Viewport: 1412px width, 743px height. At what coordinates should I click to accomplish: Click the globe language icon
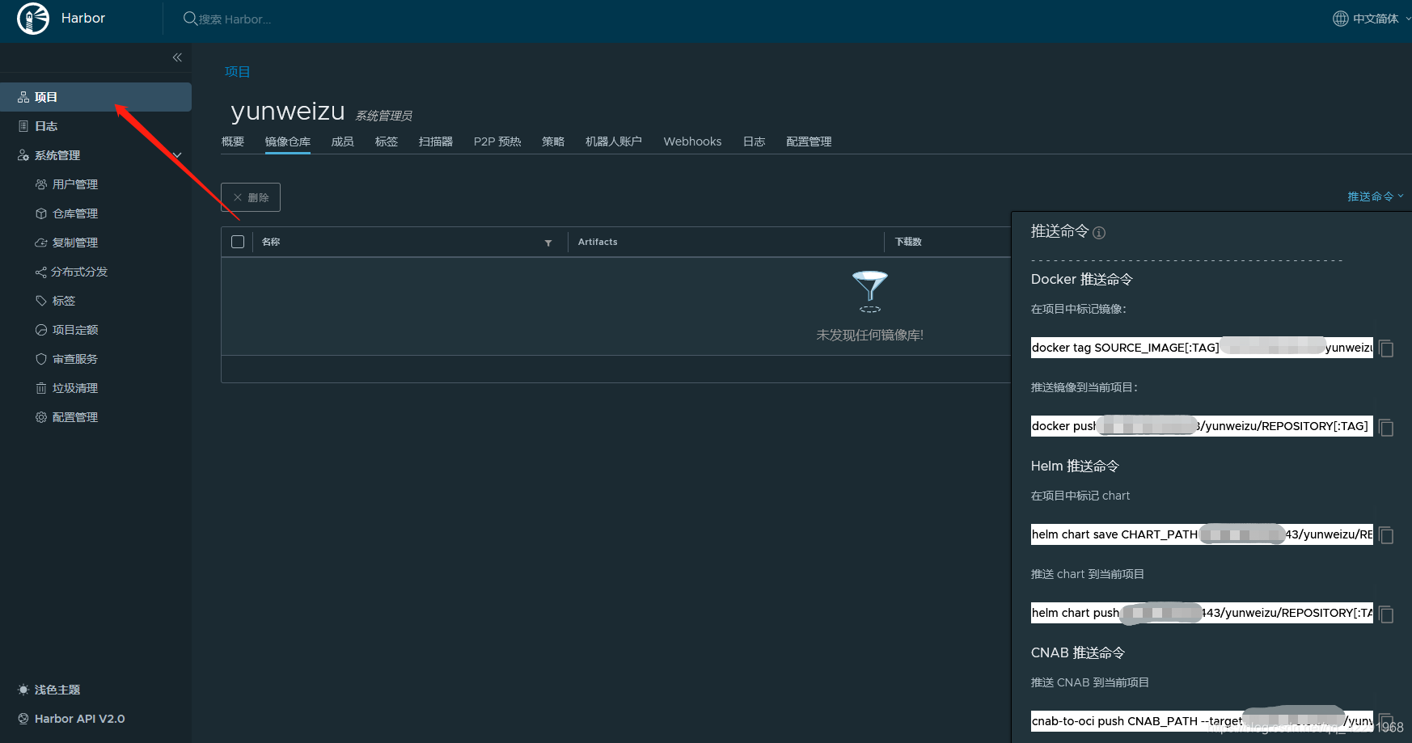1341,19
